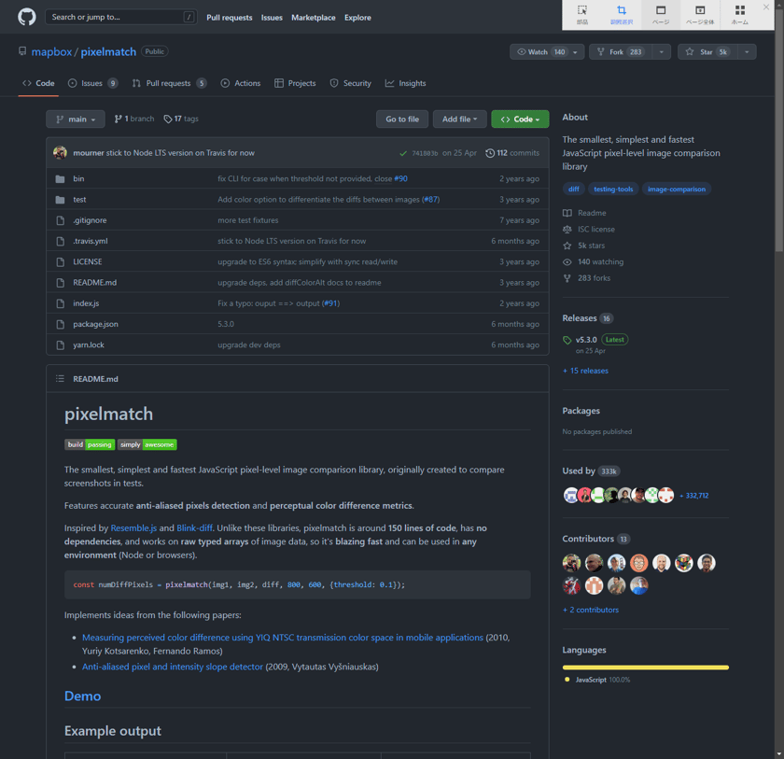The width and height of the screenshot is (784, 759).
Task: Switch to the Security tab
Action: click(x=351, y=83)
